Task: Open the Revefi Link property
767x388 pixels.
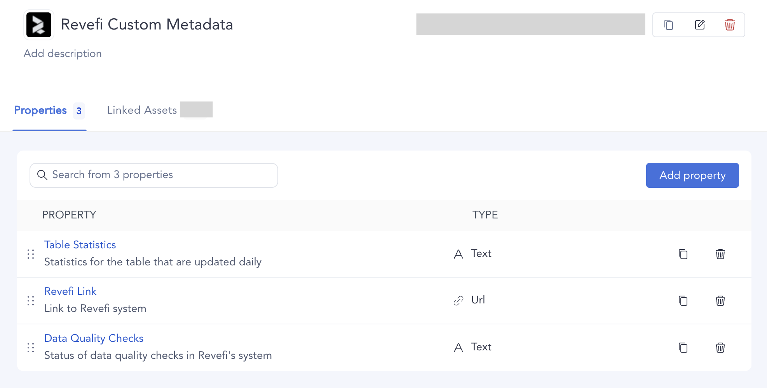Action: (70, 291)
